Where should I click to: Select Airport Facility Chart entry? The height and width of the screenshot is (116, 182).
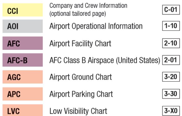pyautogui.click(x=80, y=43)
